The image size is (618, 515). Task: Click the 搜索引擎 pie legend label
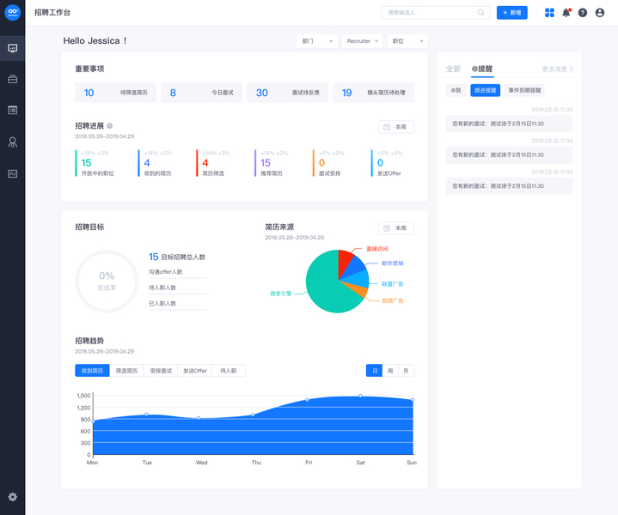click(280, 294)
